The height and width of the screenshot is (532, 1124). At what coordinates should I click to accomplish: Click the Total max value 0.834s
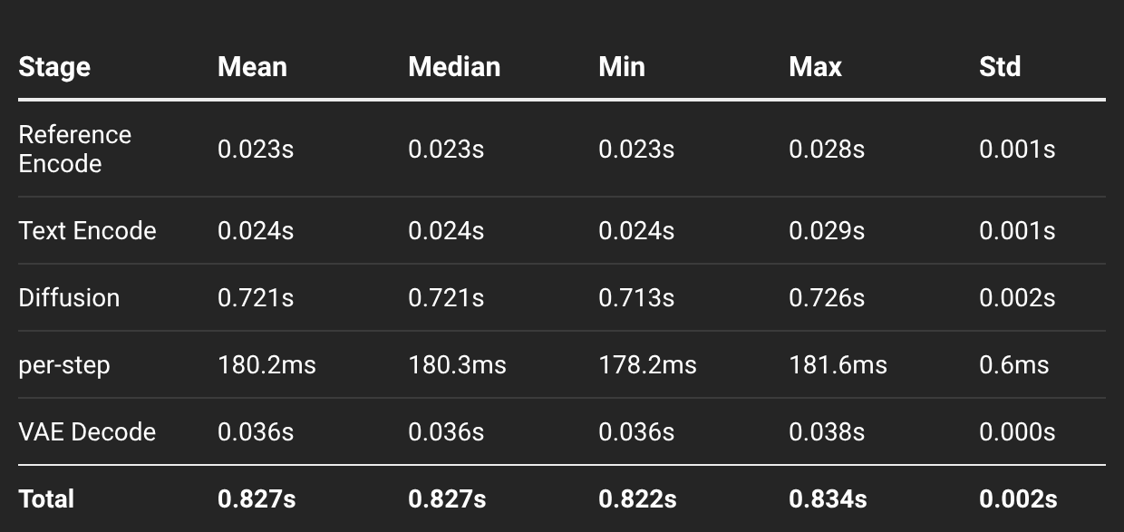coord(828,498)
